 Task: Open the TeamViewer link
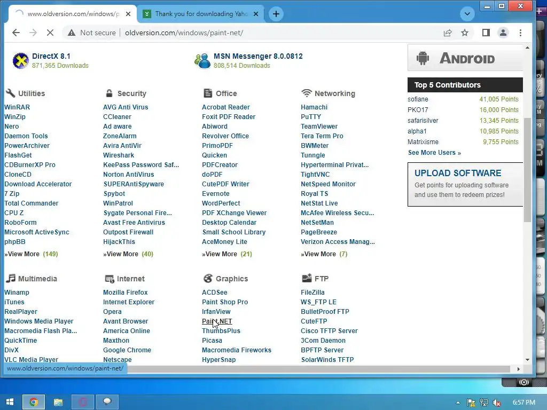319,126
